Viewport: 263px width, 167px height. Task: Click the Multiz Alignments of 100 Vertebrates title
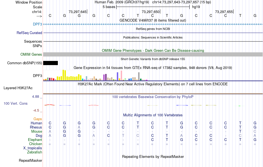pos(153,115)
